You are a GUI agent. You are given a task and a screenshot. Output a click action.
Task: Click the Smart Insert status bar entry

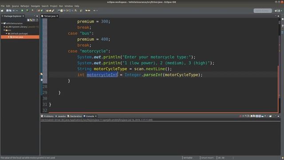click(x=207, y=158)
